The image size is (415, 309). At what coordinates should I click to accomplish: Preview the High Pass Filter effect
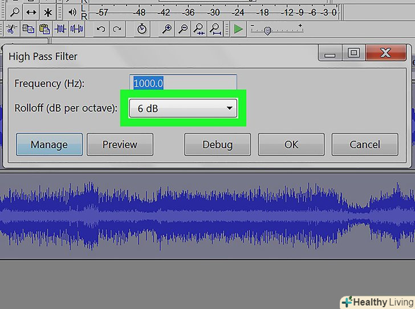(120, 145)
